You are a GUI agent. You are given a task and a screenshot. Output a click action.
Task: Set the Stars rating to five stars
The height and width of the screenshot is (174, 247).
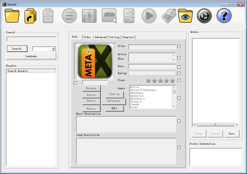point(172,80)
